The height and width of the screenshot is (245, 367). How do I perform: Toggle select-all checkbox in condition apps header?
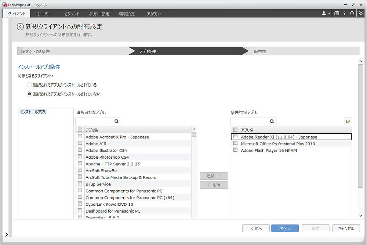[x=236, y=130]
